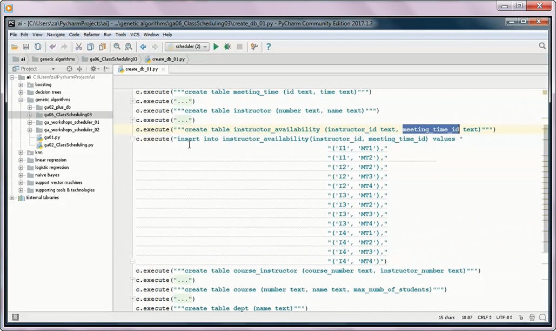Collapse the genetic algorithms folder

(21, 100)
